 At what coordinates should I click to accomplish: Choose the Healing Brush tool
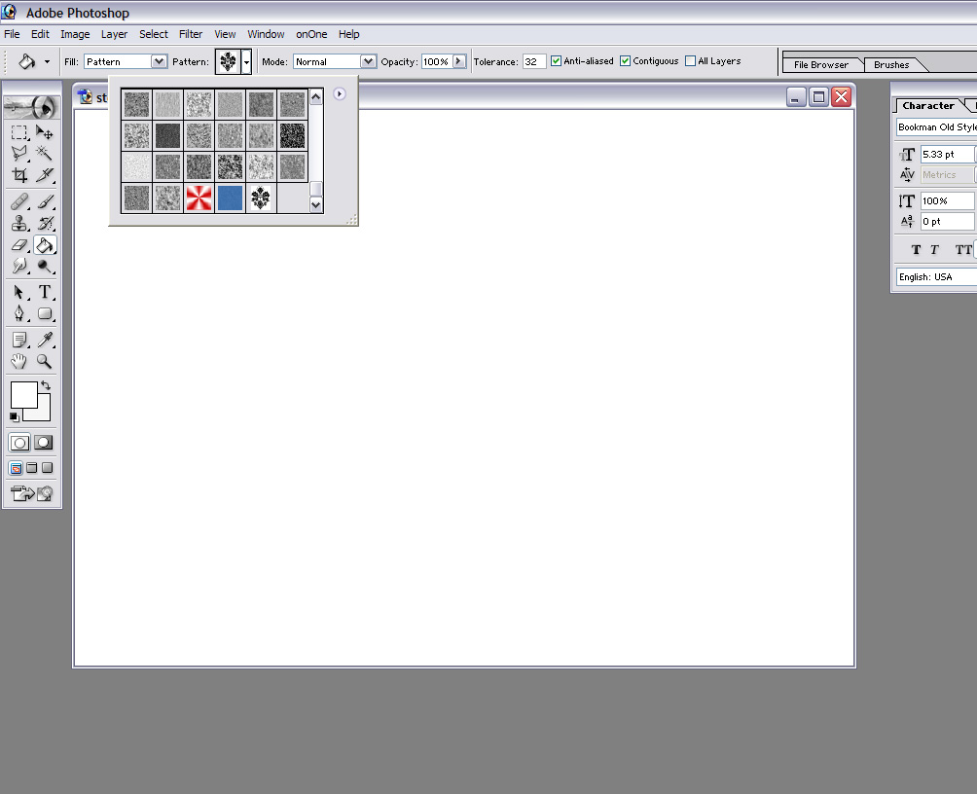click(19, 202)
